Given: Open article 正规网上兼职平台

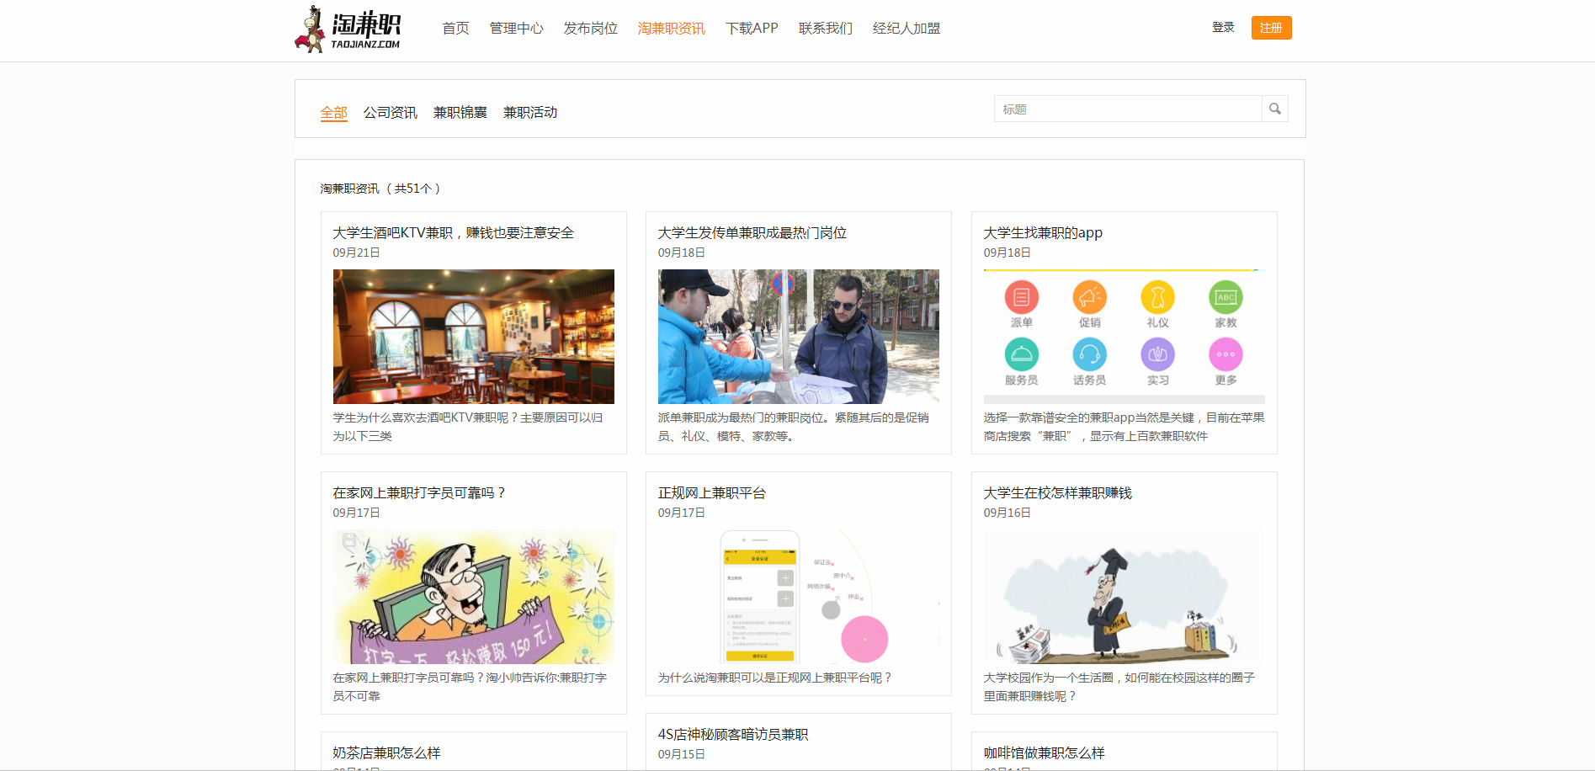Looking at the screenshot, I should point(712,492).
